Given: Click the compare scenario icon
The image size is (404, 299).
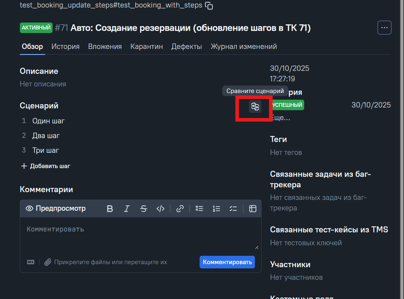Looking at the screenshot, I should click(x=255, y=107).
